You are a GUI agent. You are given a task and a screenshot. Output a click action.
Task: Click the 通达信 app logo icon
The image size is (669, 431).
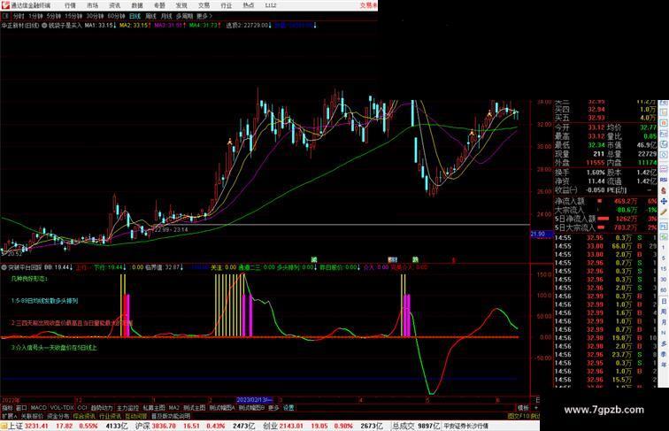click(x=5, y=5)
